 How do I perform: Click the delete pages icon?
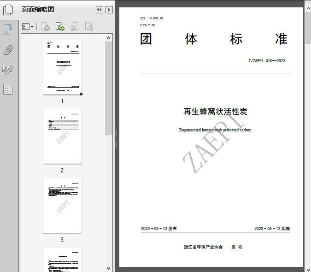(45, 27)
